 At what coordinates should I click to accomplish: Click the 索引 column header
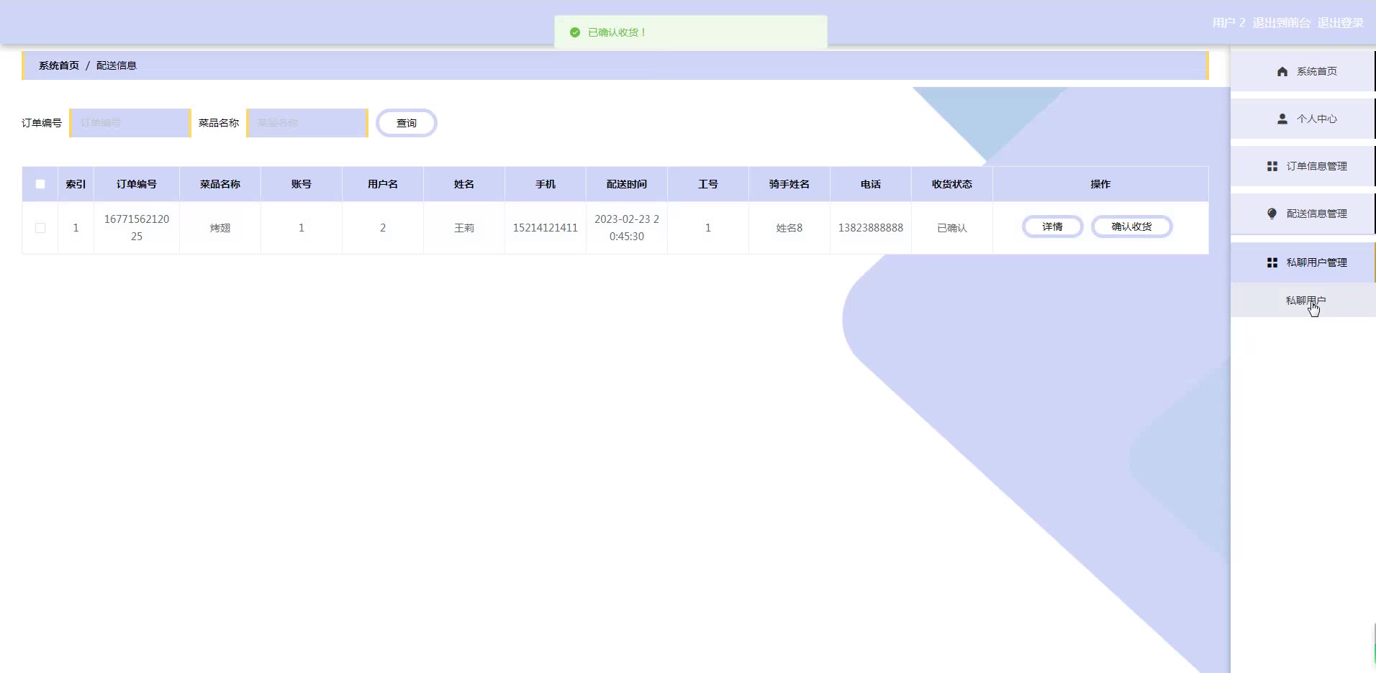pos(76,184)
